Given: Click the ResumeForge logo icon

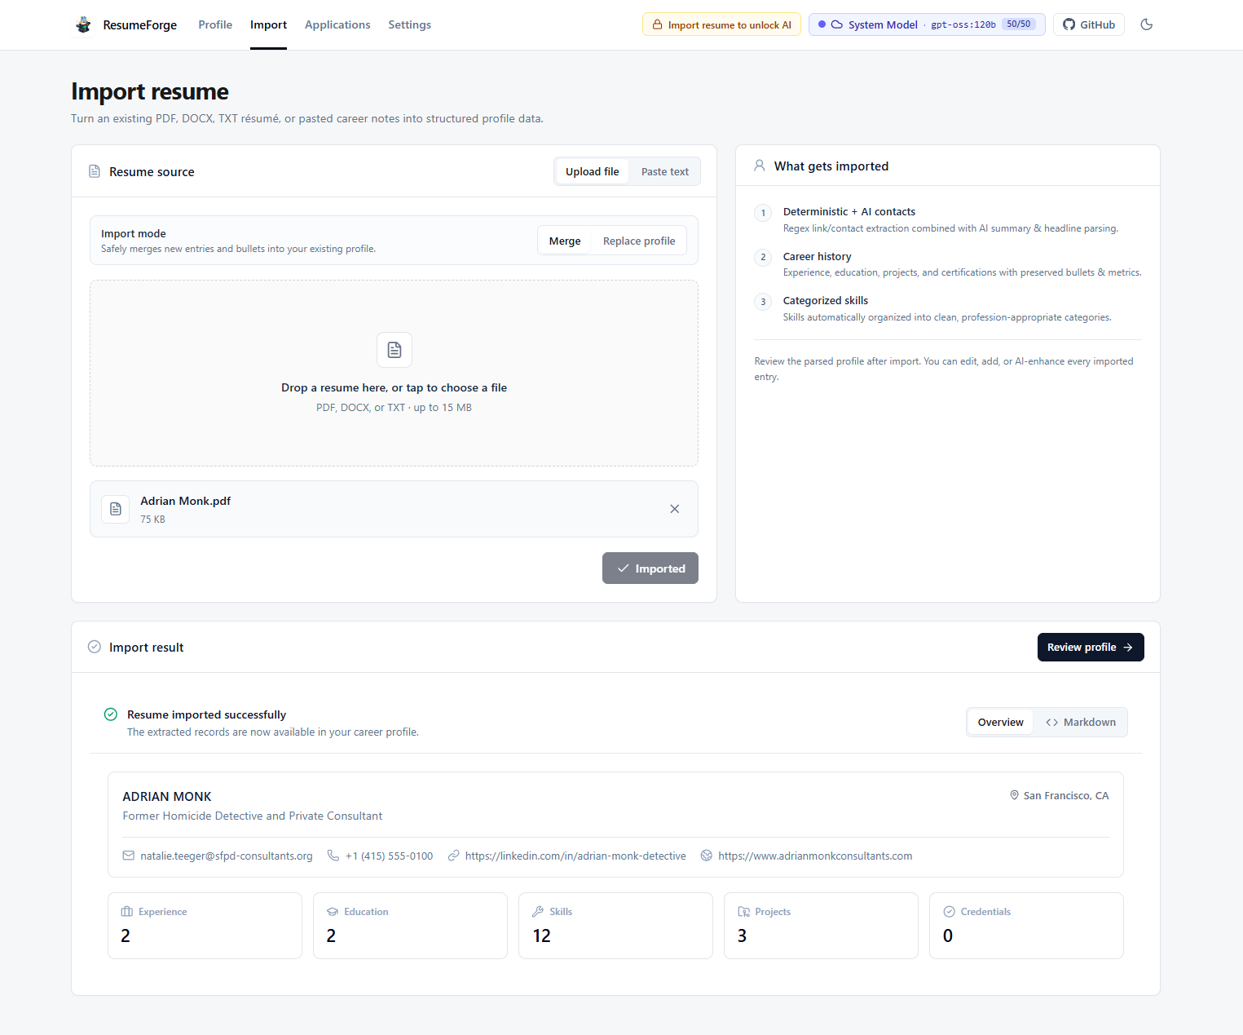Looking at the screenshot, I should tap(83, 25).
